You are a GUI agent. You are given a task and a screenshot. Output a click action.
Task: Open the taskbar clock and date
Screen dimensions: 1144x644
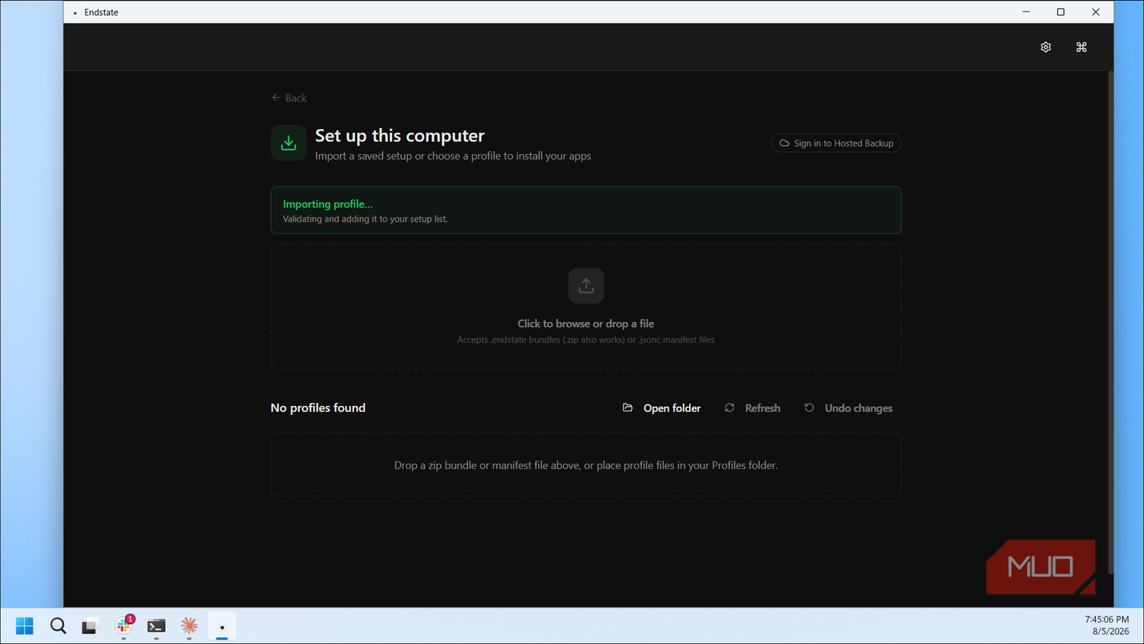(1107, 626)
